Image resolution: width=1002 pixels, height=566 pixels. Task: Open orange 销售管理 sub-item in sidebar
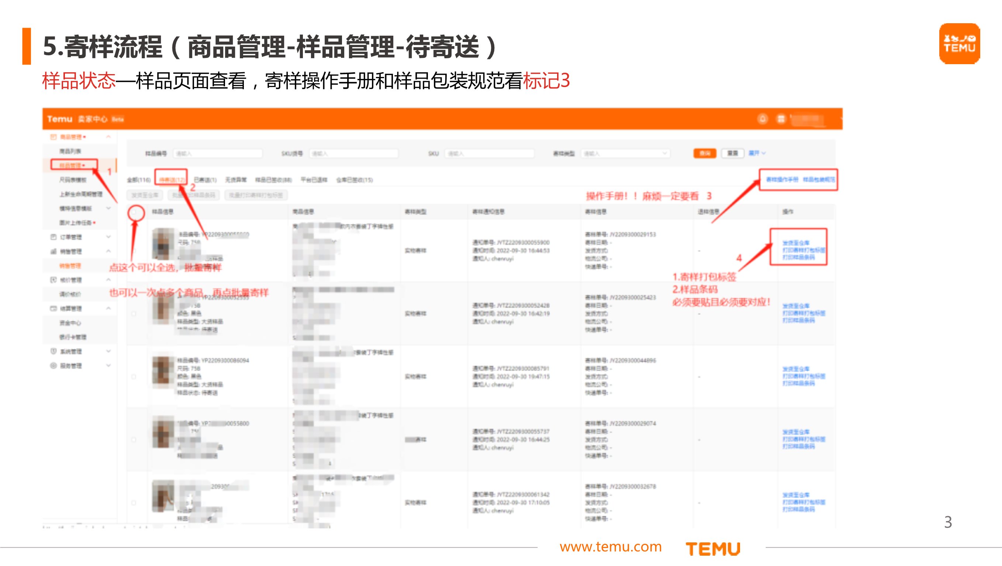[x=70, y=266]
